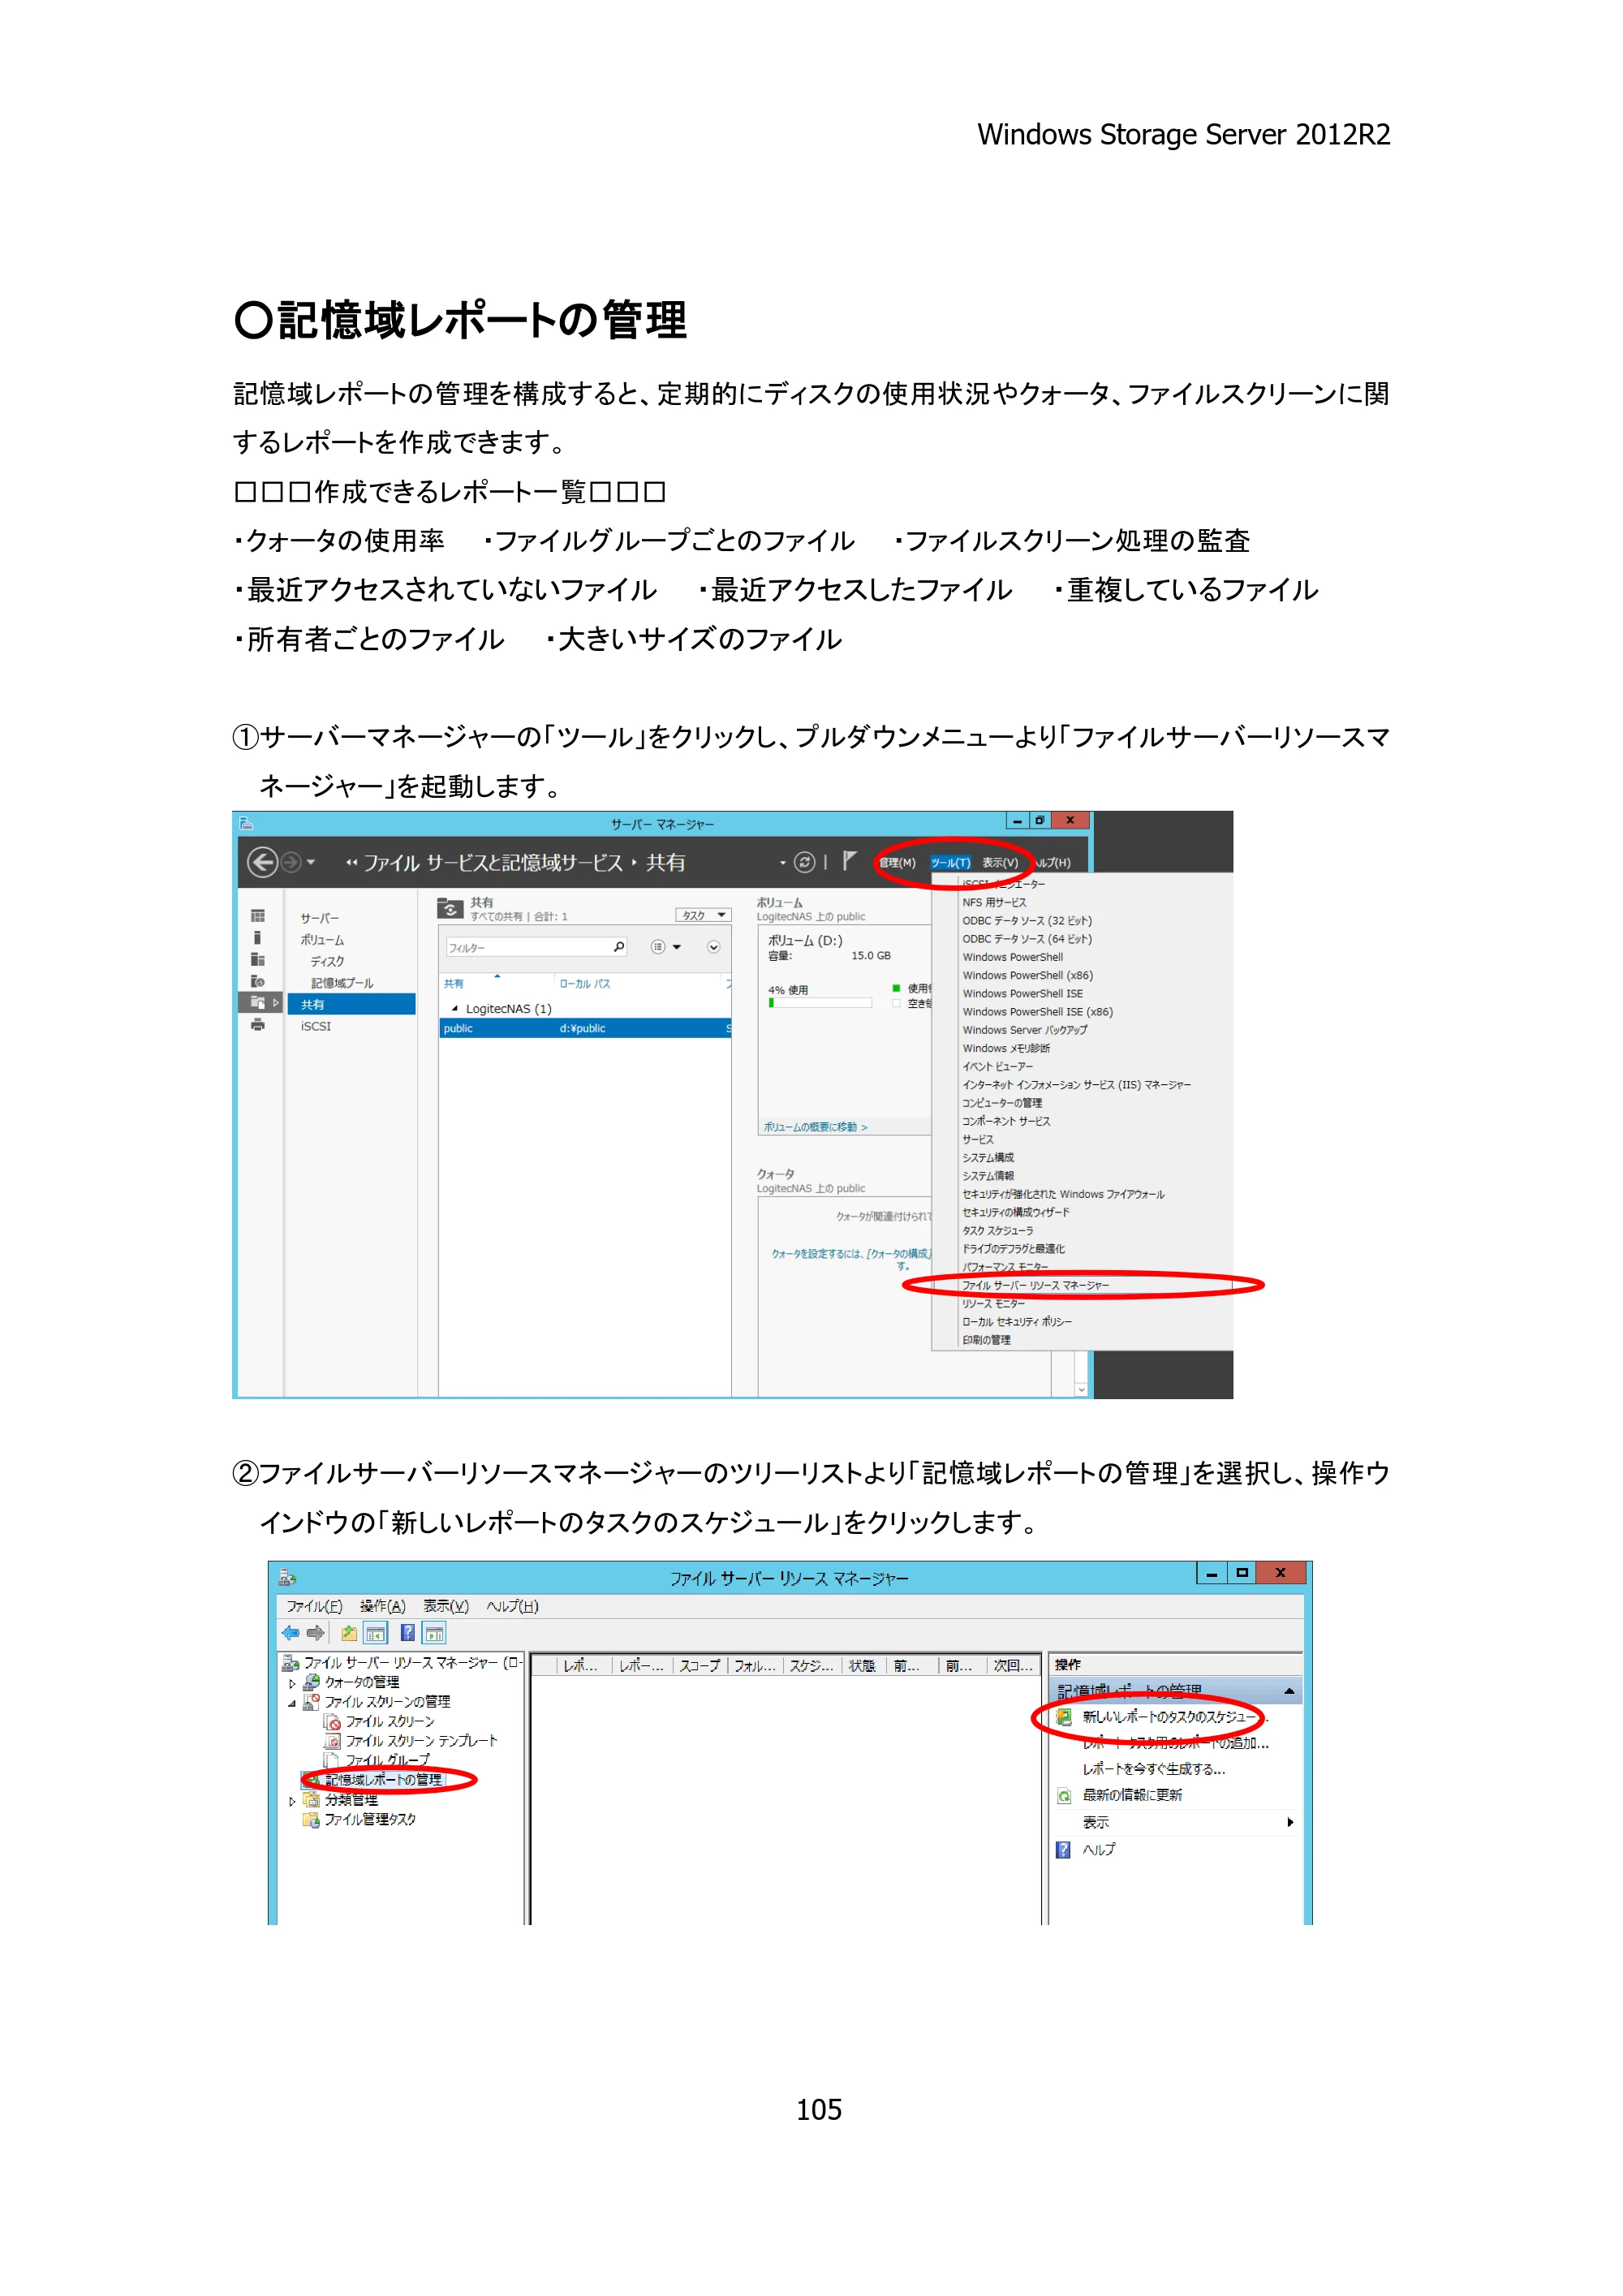The height and width of the screenshot is (2296, 1623).
Task: Select 共有 in the Server Manager sidebar
Action: coord(351,1004)
